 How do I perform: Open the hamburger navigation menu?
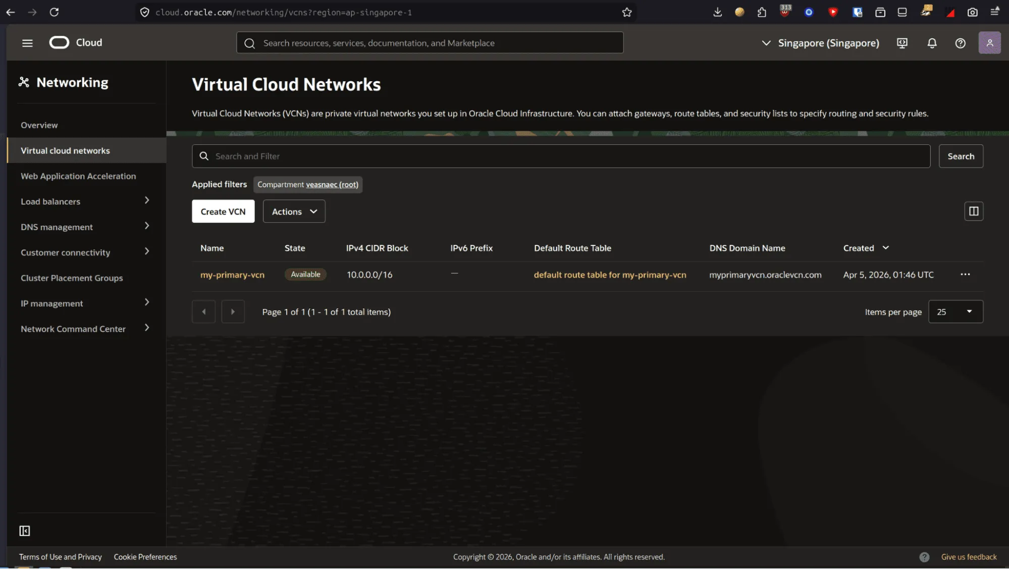(x=27, y=43)
